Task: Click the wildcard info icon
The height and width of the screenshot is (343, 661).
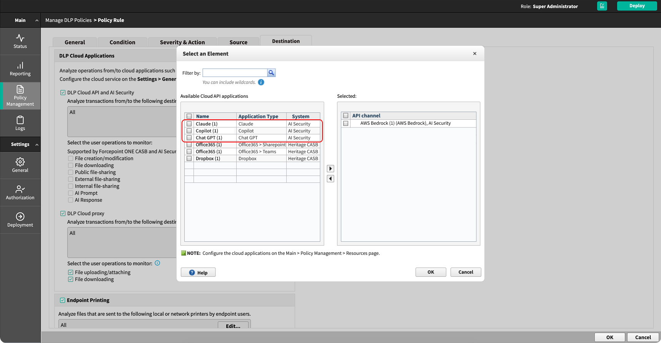Action: [261, 82]
